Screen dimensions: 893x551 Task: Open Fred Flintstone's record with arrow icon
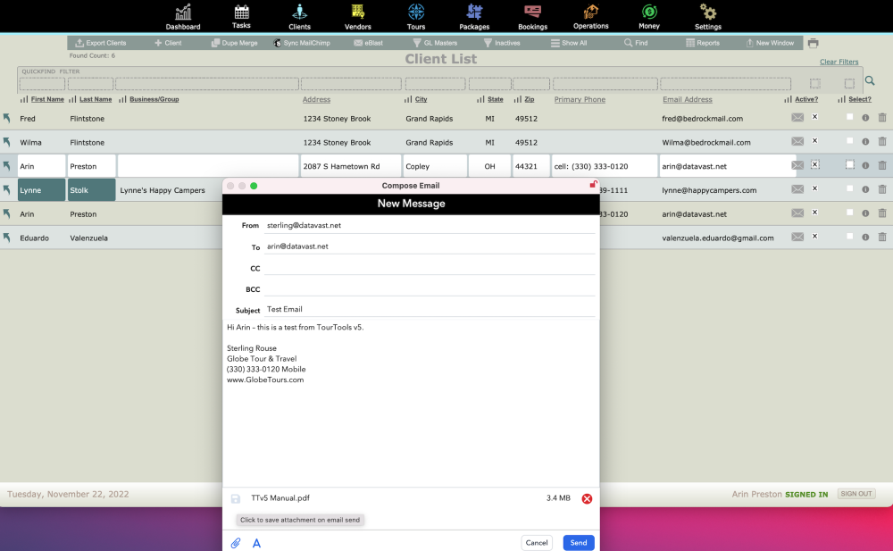[x=7, y=118]
